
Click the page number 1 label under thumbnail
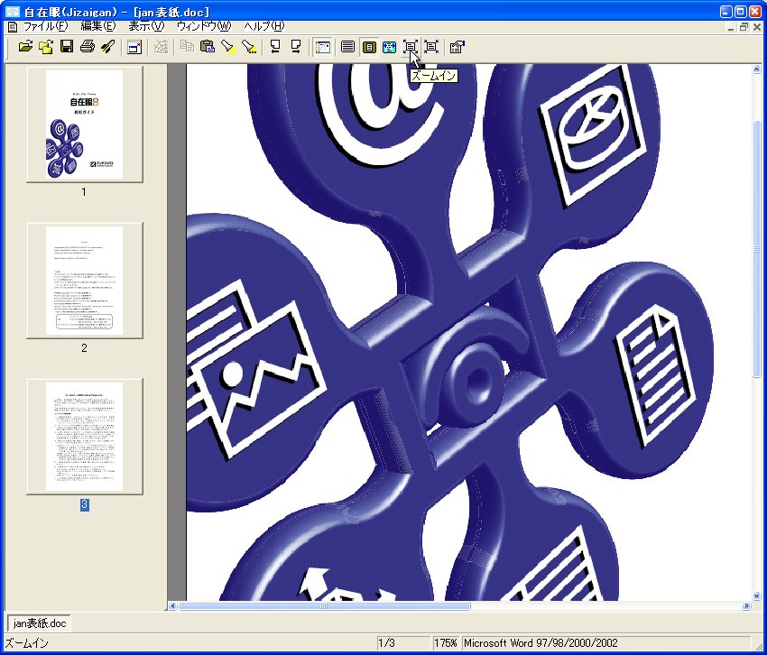tap(84, 192)
